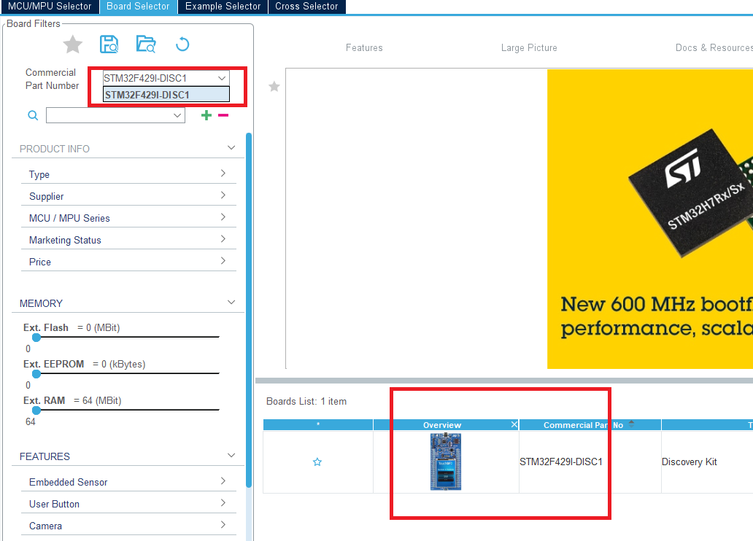Screen dimensions: 753x541
Task: Close the Overview column with its X
Action: [514, 424]
